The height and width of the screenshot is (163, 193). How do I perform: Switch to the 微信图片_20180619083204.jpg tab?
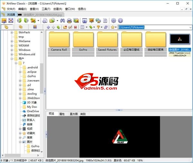[x=41, y=15]
